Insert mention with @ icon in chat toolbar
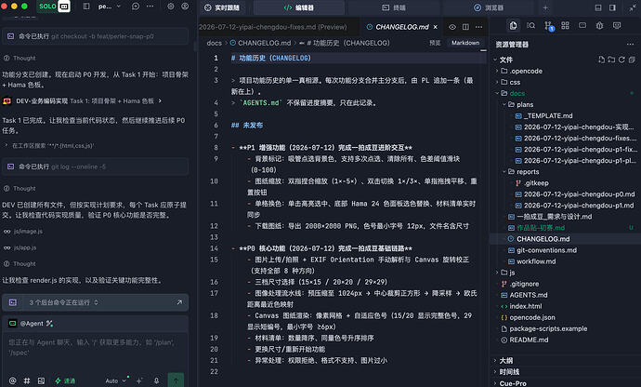Image resolution: width=641 pixels, height=387 pixels. click(13, 380)
